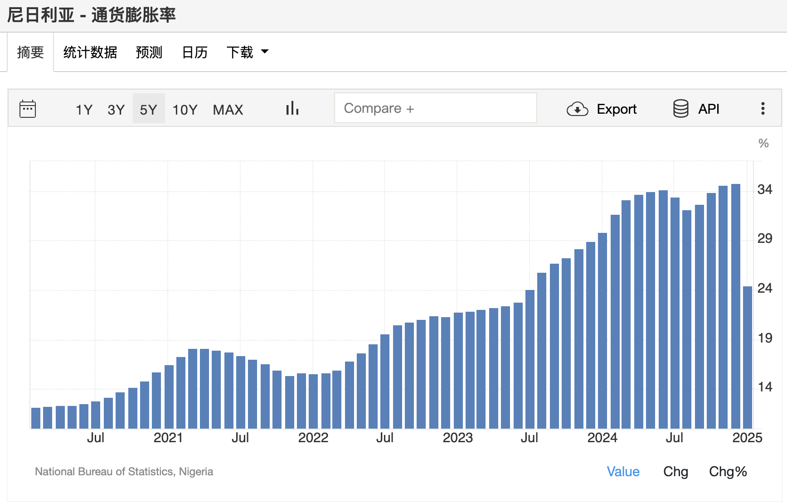The image size is (787, 502).
Task: Click the 尼日利亚 - 通货膨胀率 heading
Action: 92,15
